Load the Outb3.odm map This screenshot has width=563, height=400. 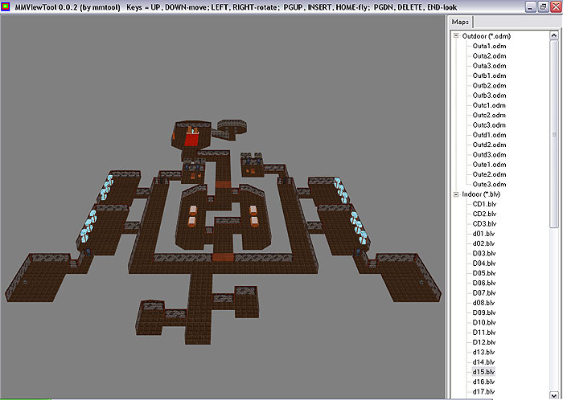[x=489, y=96]
